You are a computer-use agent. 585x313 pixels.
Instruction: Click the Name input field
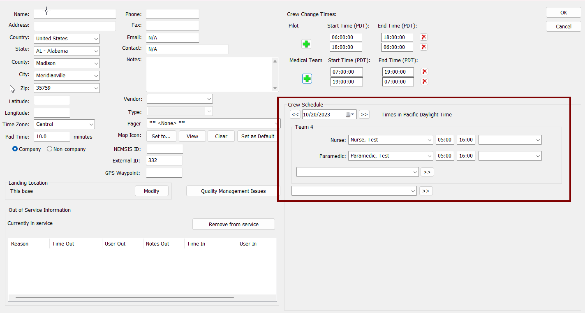75,14
